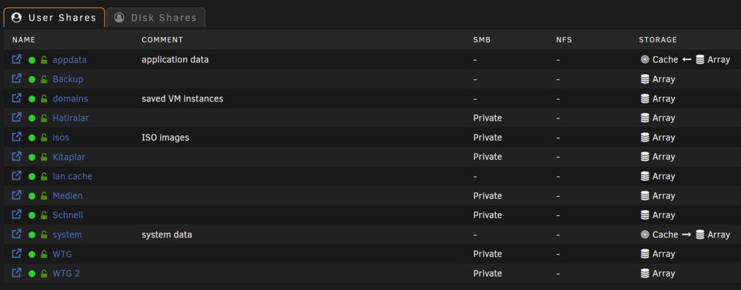Click the SMB column header
This screenshot has height=290, width=741.
click(482, 40)
